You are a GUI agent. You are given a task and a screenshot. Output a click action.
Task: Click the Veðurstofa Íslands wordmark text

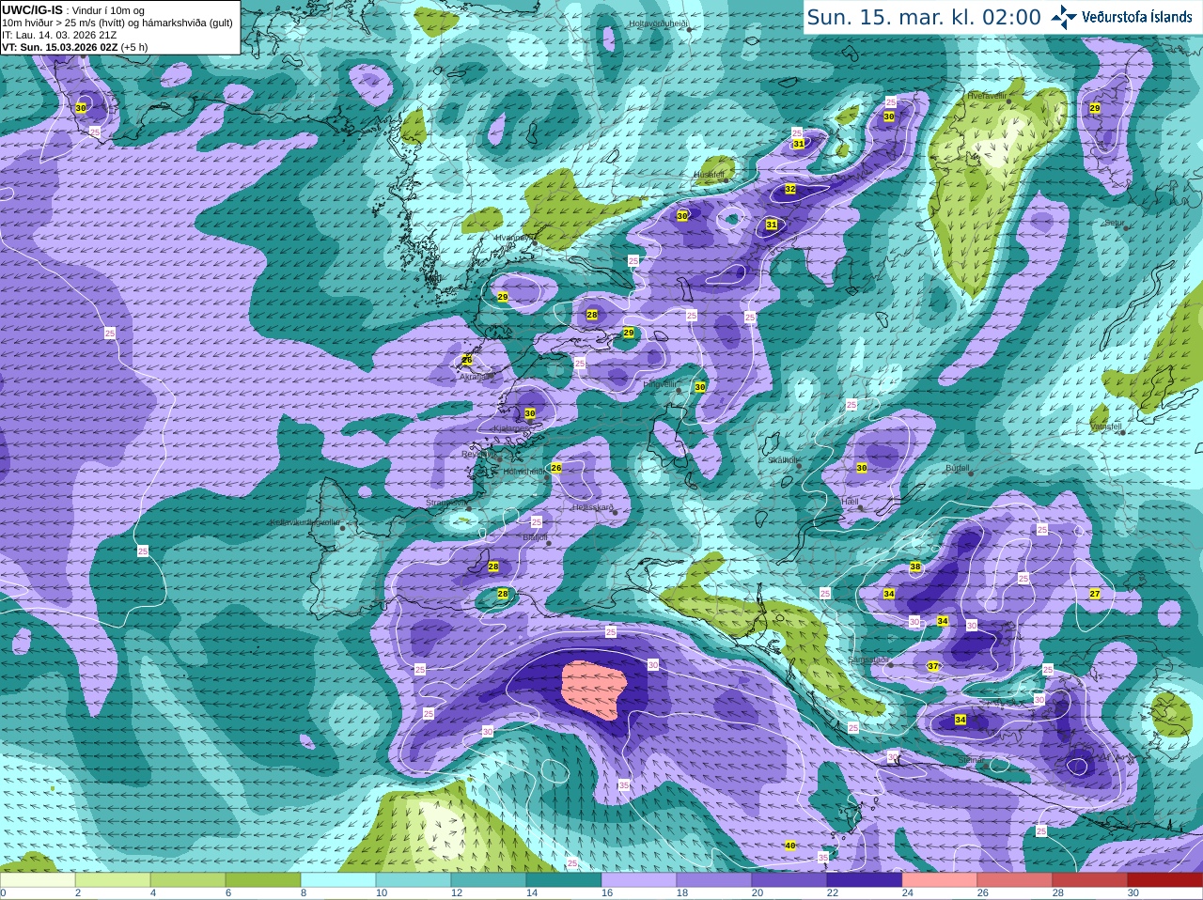pyautogui.click(x=1136, y=17)
